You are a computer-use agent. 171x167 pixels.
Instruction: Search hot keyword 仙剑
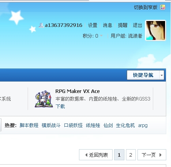coord(108,125)
